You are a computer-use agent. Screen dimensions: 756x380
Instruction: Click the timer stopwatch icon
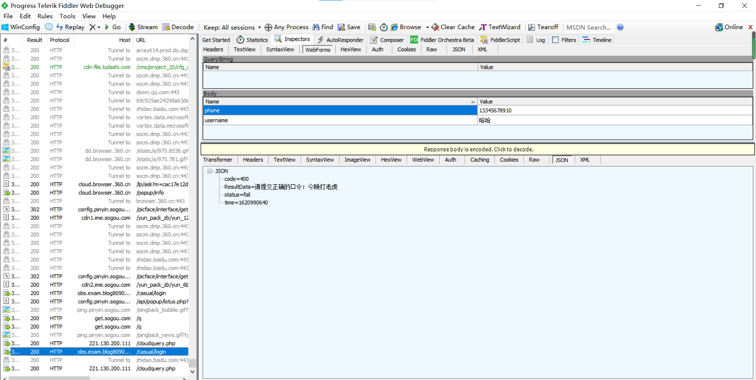point(383,27)
